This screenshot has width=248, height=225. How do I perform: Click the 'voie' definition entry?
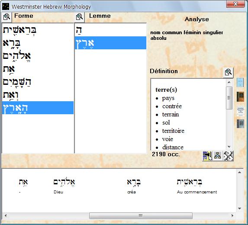pos(167,139)
